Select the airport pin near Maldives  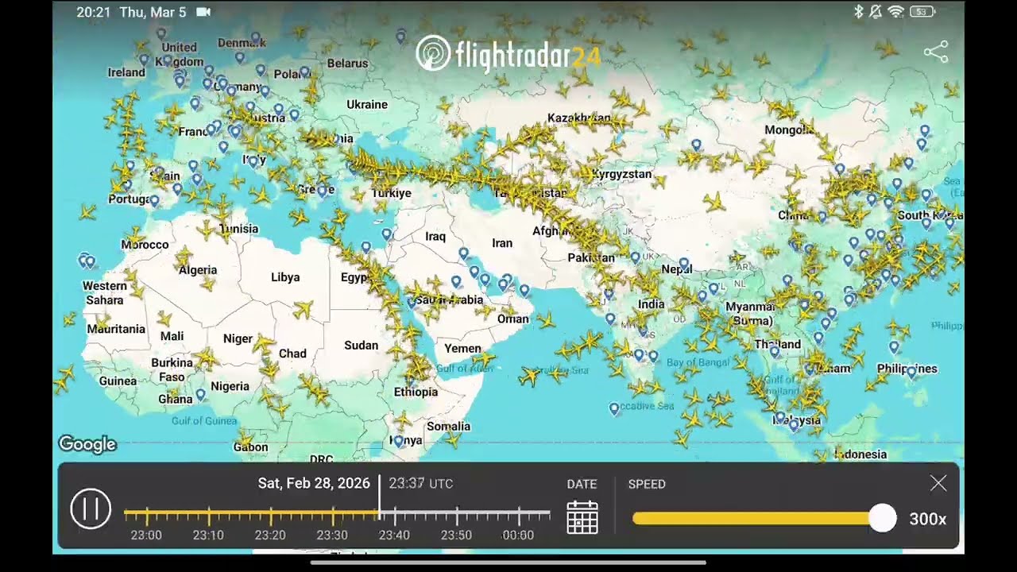pyautogui.click(x=614, y=409)
